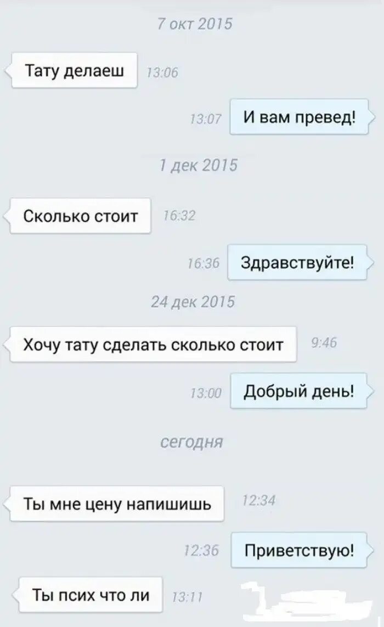Screen dimensions: 384x627
Task: Tap the 9:46 timestamp
Action: tap(324, 343)
